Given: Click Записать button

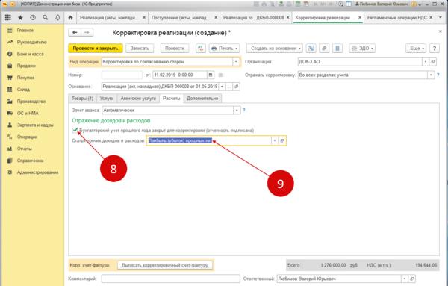Looking at the screenshot, I should [x=140, y=49].
